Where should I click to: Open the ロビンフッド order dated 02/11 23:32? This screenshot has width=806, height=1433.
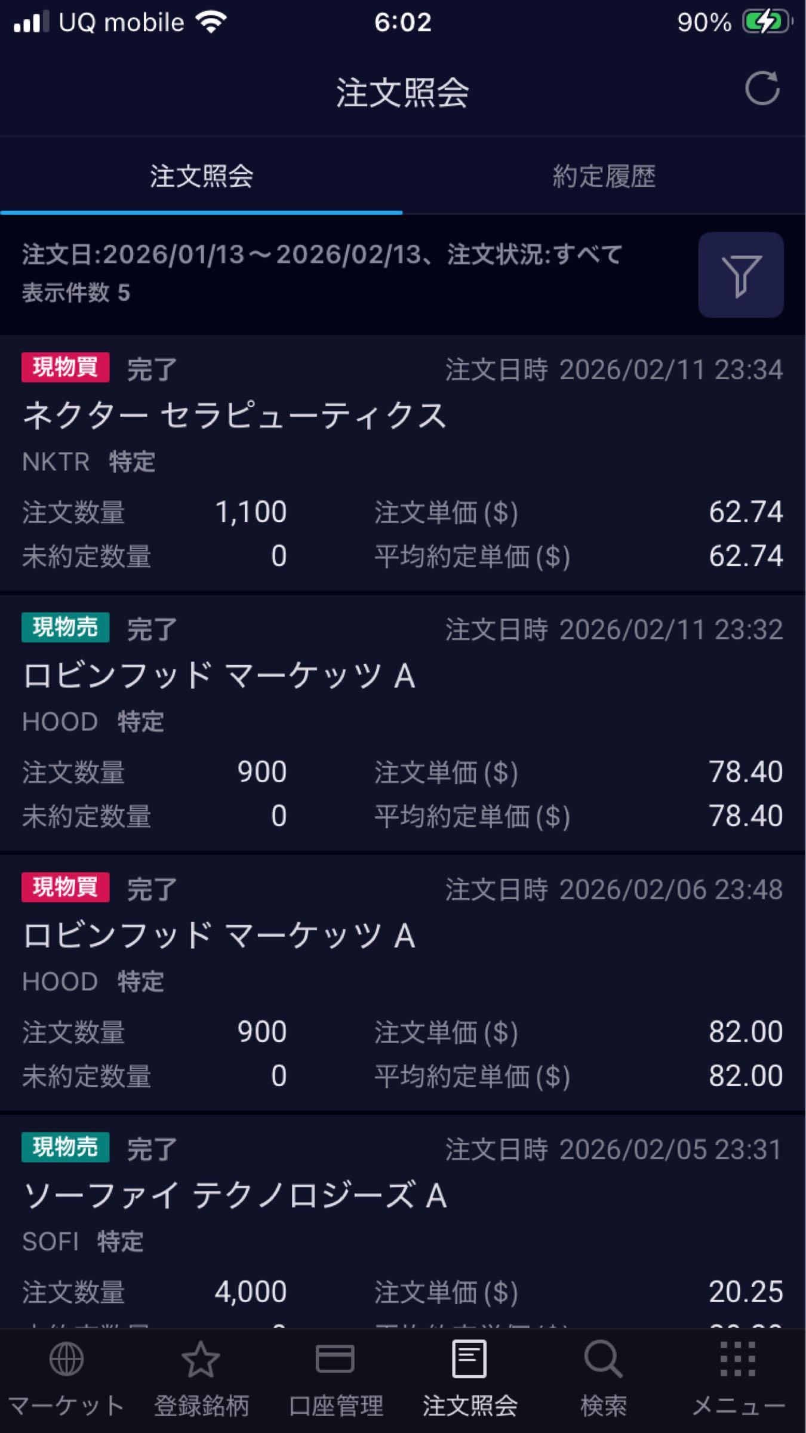pyautogui.click(x=219, y=676)
